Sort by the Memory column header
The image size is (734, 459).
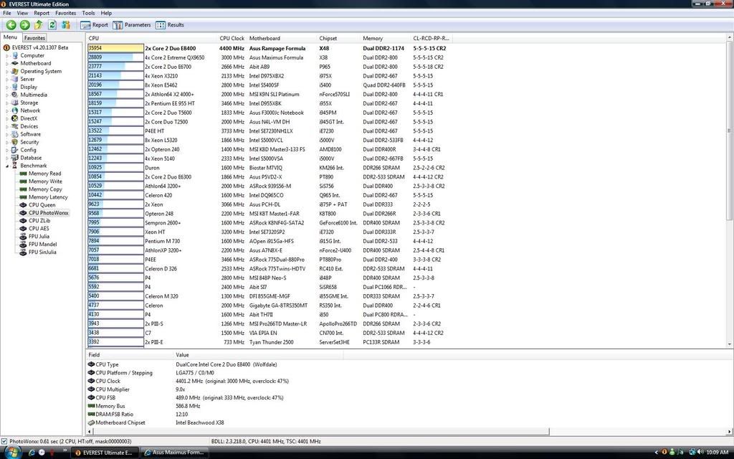pos(386,39)
